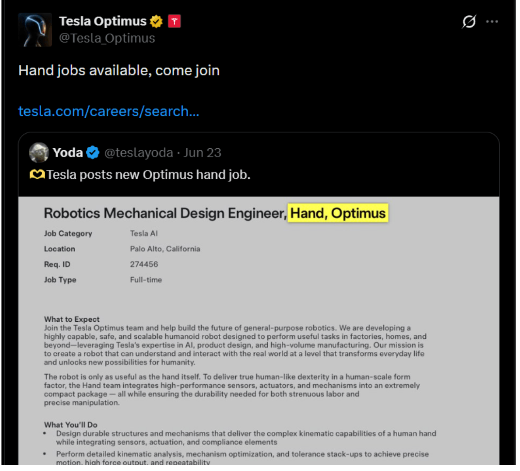Screen dimensions: 520x471
Task: Click the red Tesla affiliation badge
Action: click(176, 21)
